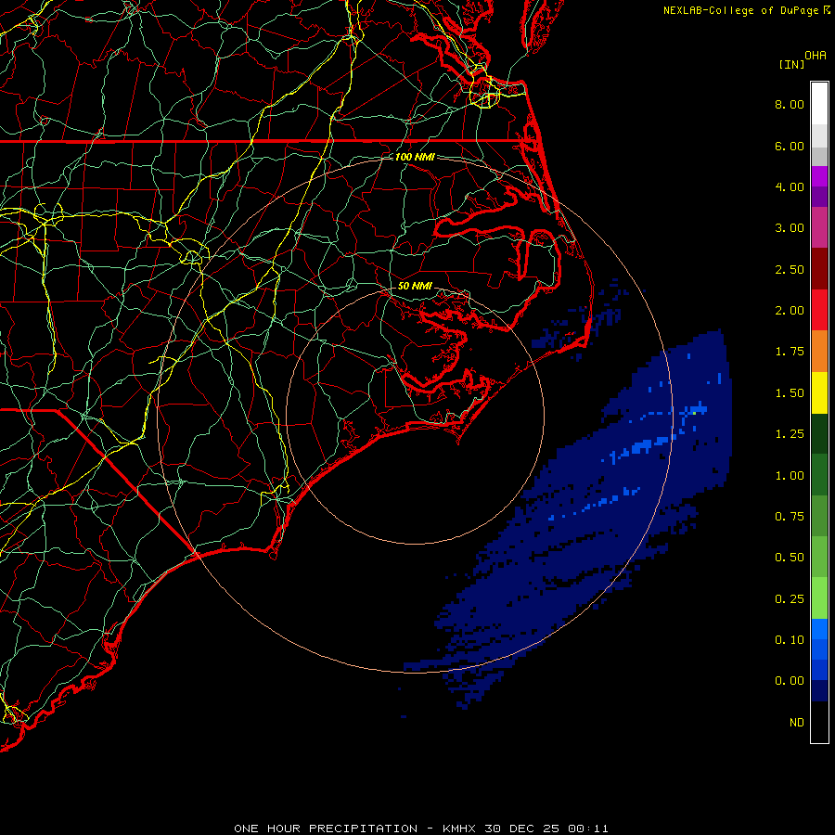This screenshot has height=835, width=835.
Task: Click the 1.00 legend value
Action: pos(790,476)
